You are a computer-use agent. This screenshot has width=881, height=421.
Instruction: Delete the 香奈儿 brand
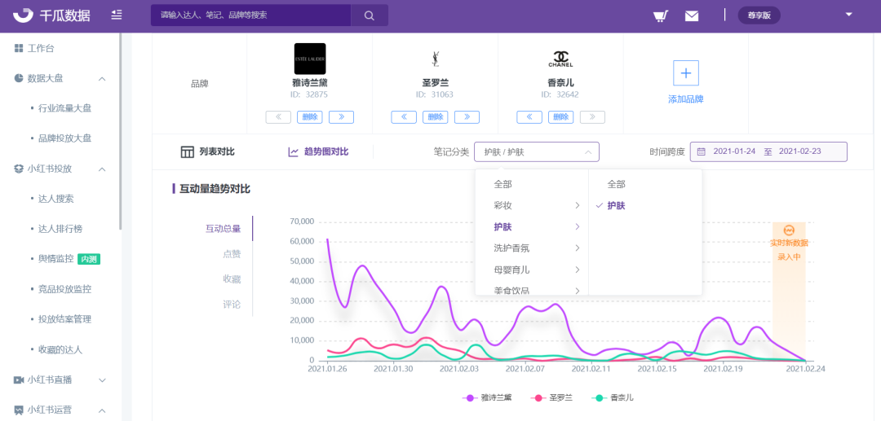[560, 117]
